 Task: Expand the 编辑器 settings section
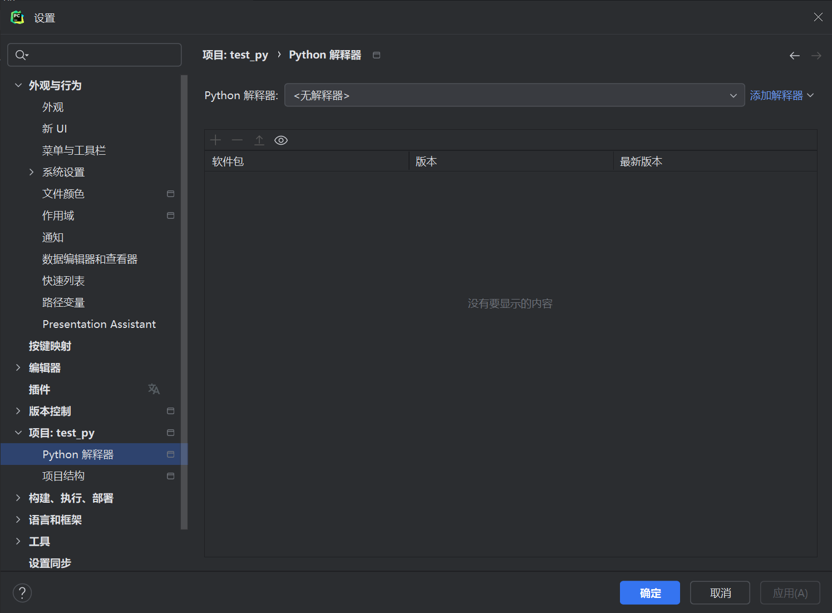[x=18, y=367]
